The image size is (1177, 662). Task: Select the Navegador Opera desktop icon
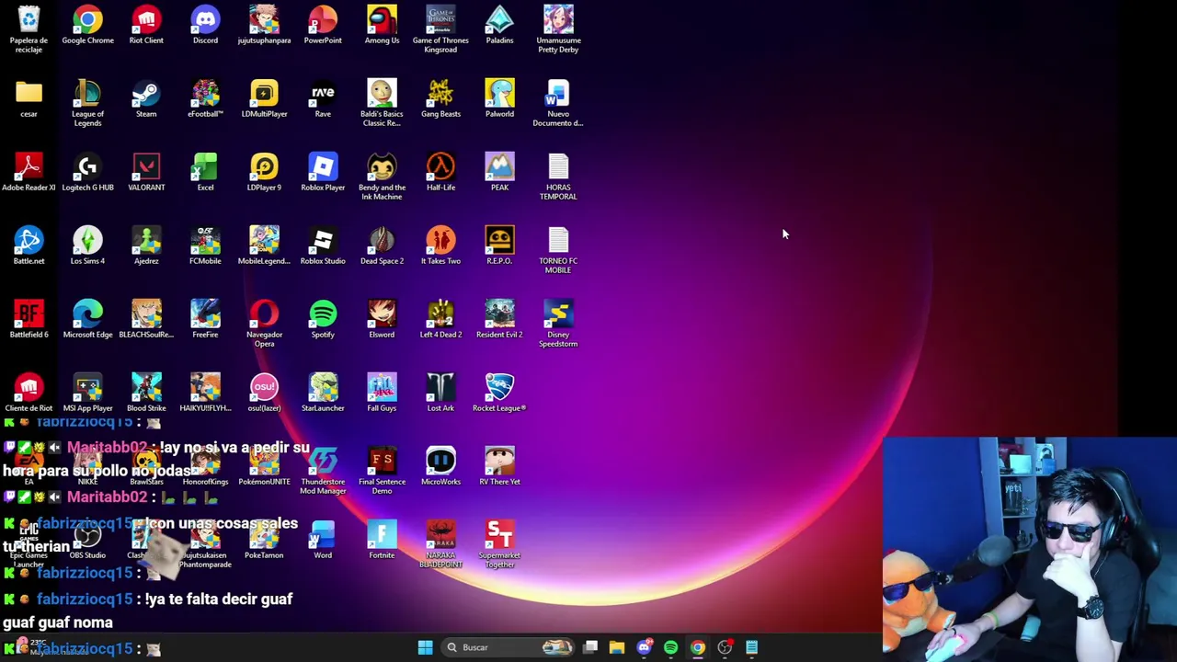tap(264, 324)
